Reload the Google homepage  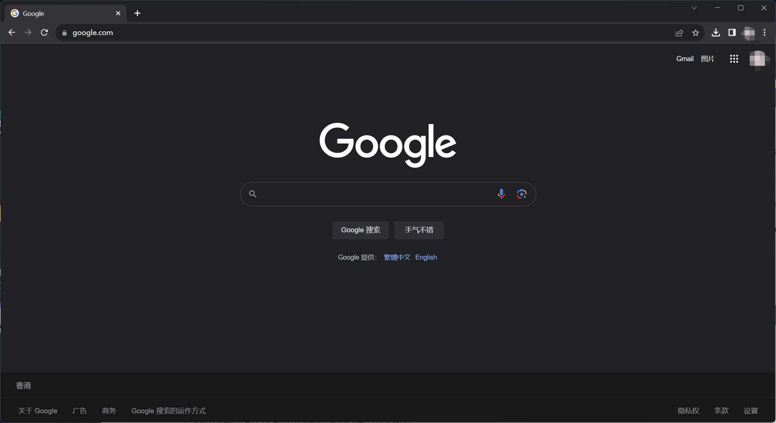coord(44,32)
